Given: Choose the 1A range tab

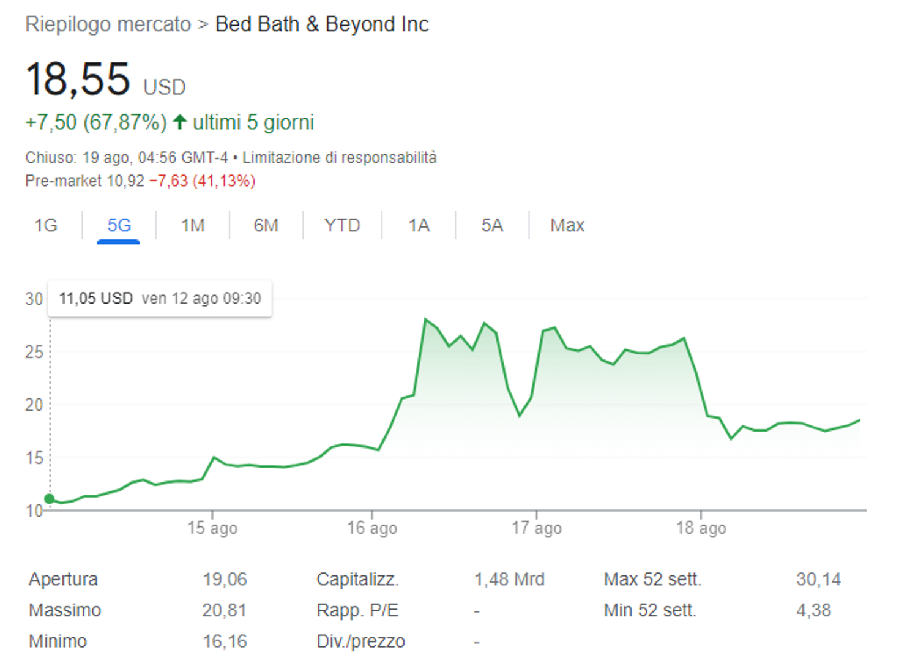Looking at the screenshot, I should coord(419,225).
